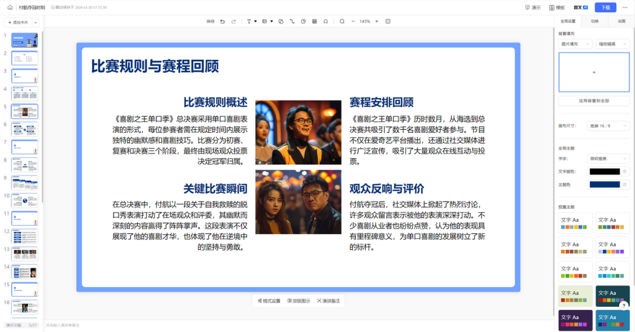
Task: Click the 关键比赛瞬间 heading
Action: [x=215, y=189]
